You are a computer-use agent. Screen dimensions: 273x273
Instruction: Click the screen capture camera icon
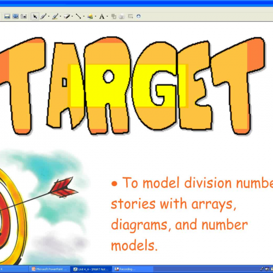pos(24,16)
